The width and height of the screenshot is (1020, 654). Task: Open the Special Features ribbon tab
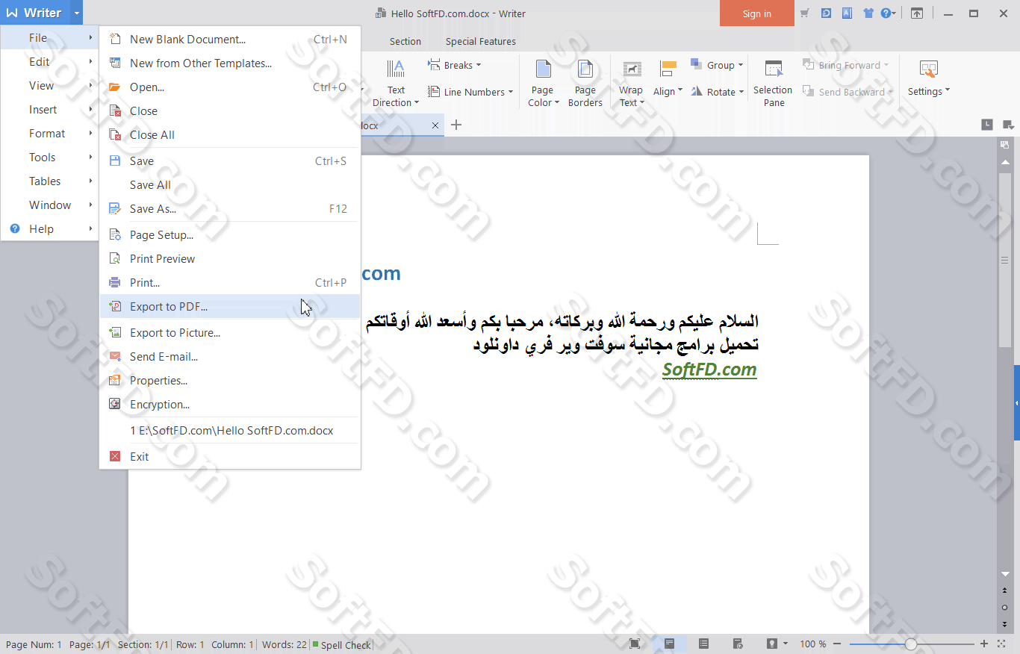(x=481, y=41)
